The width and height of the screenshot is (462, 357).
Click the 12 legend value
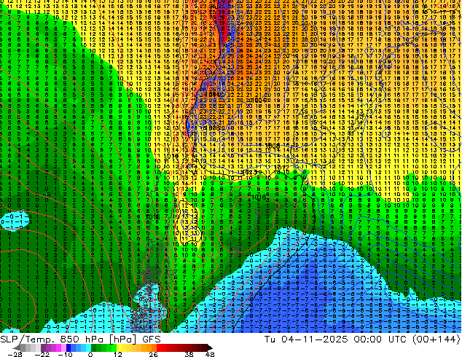118,354
